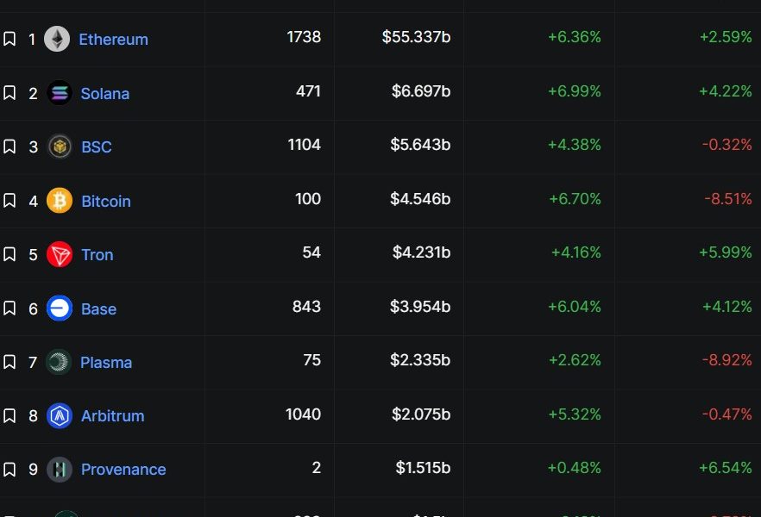Open the Ethereum chain page
The height and width of the screenshot is (517, 761).
tap(113, 39)
